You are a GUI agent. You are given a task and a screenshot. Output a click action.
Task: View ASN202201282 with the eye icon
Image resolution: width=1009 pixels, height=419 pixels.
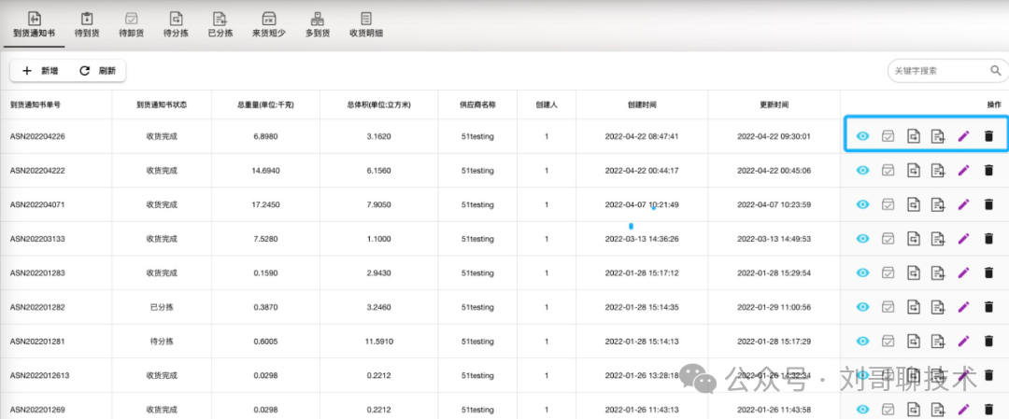coord(863,306)
